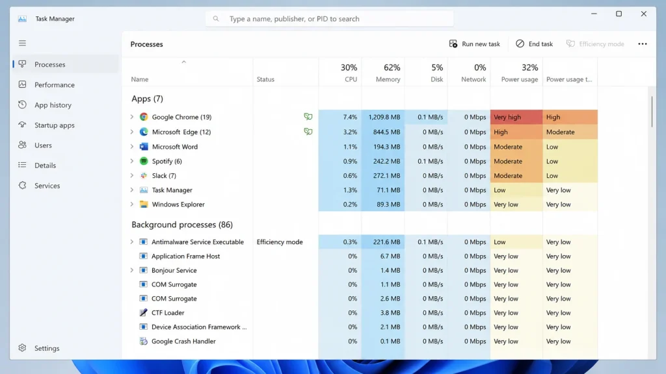Image resolution: width=666 pixels, height=374 pixels.
Task: Click the Microsoft Edge app icon
Action: click(144, 131)
